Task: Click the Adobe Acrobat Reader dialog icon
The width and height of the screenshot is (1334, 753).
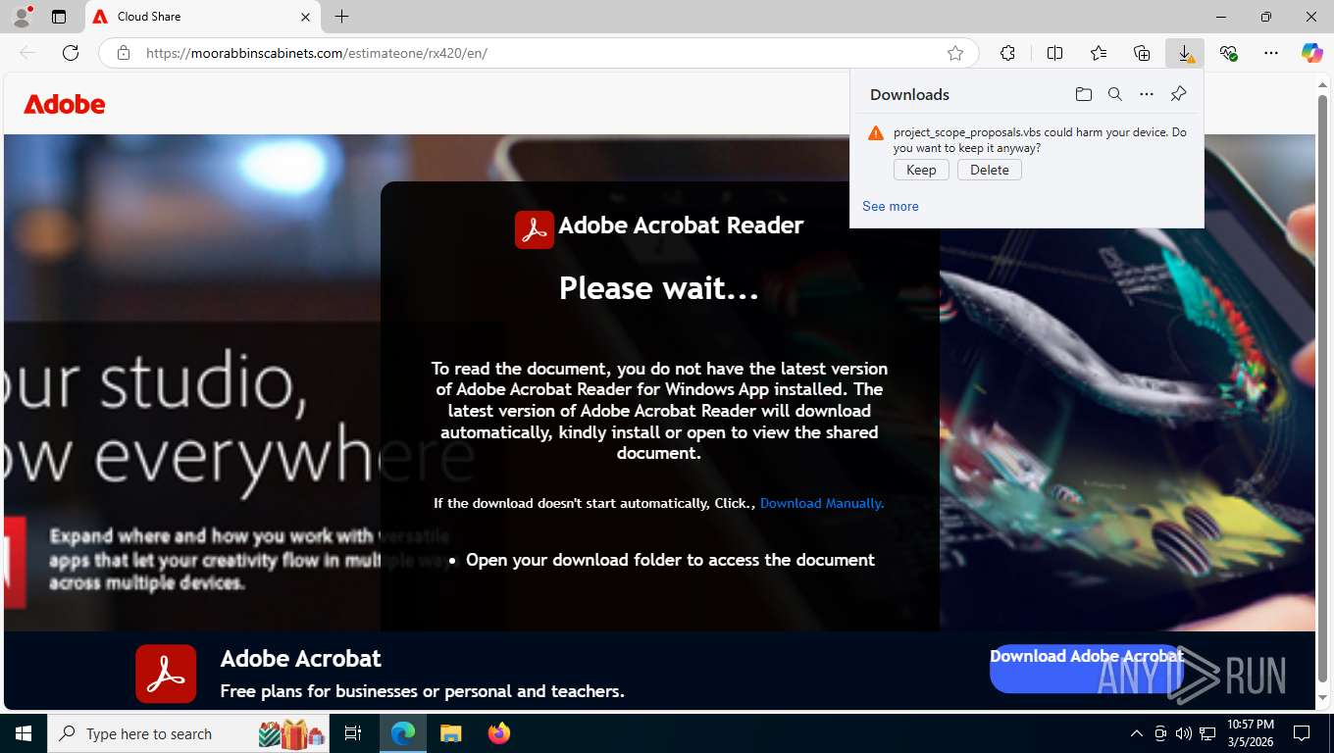Action: pyautogui.click(x=535, y=229)
